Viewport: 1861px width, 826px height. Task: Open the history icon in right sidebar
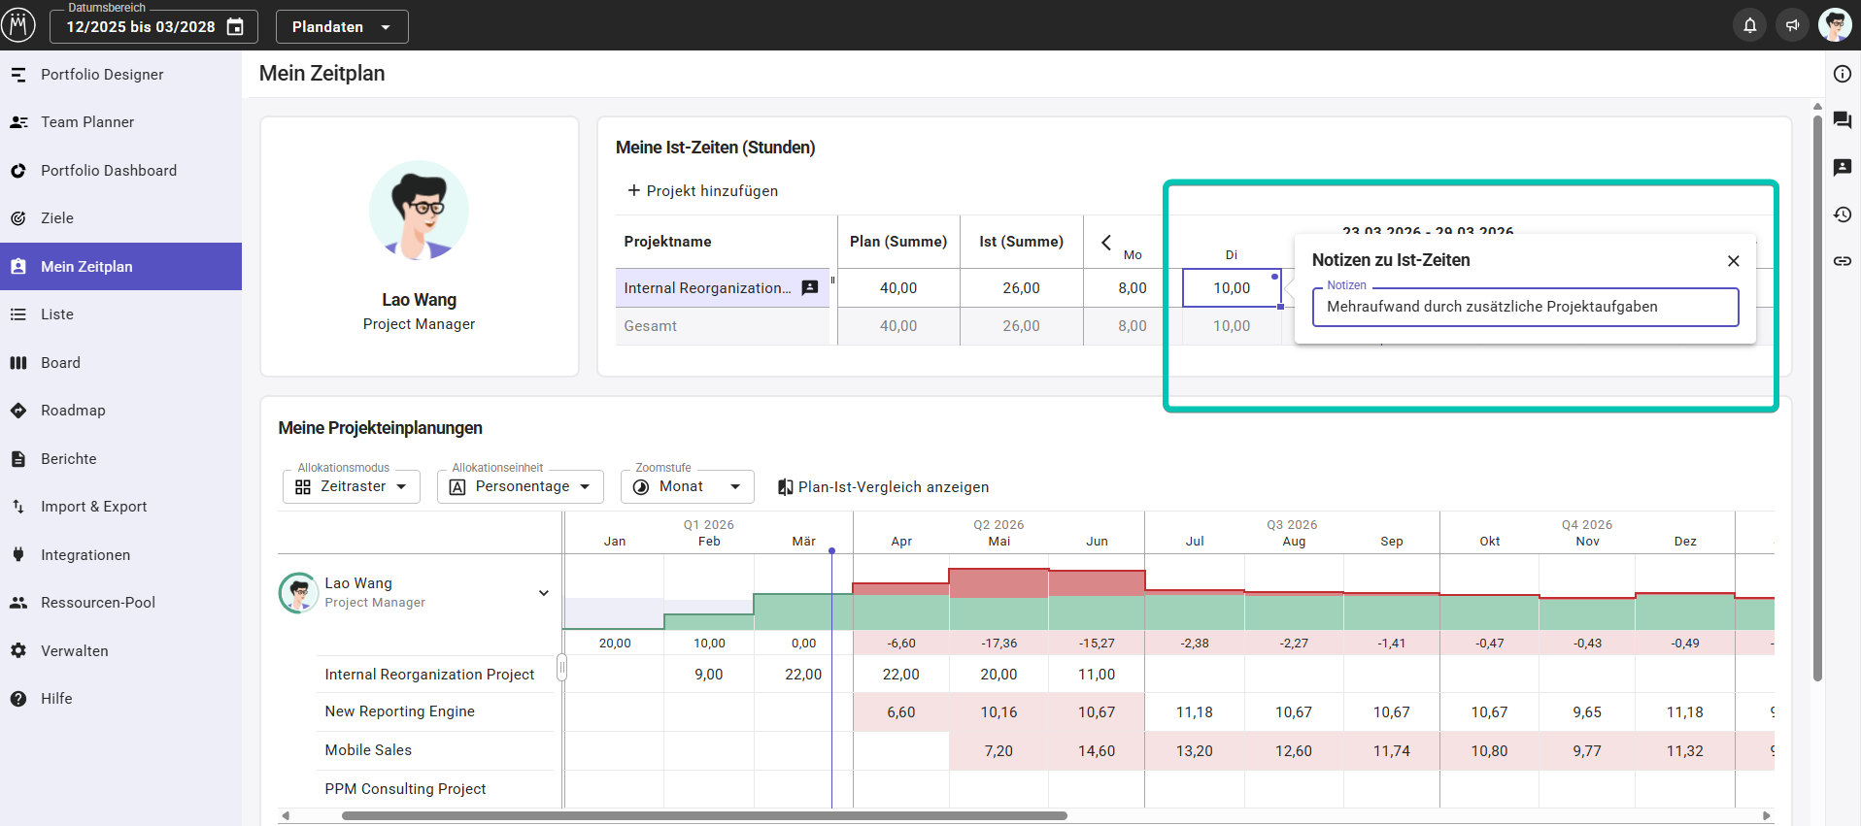(1842, 215)
